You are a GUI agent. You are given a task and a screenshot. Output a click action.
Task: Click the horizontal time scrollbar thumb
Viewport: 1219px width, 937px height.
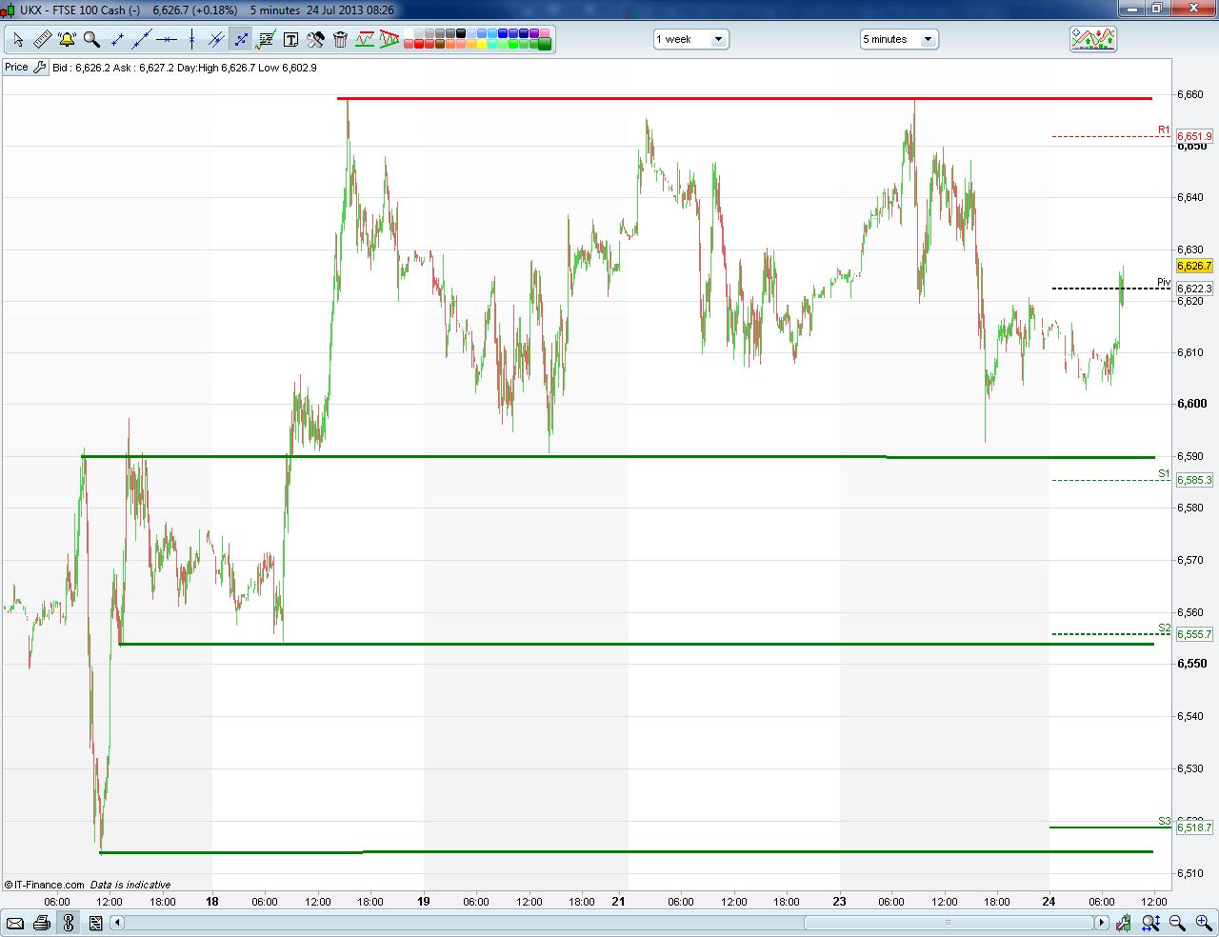[948, 922]
